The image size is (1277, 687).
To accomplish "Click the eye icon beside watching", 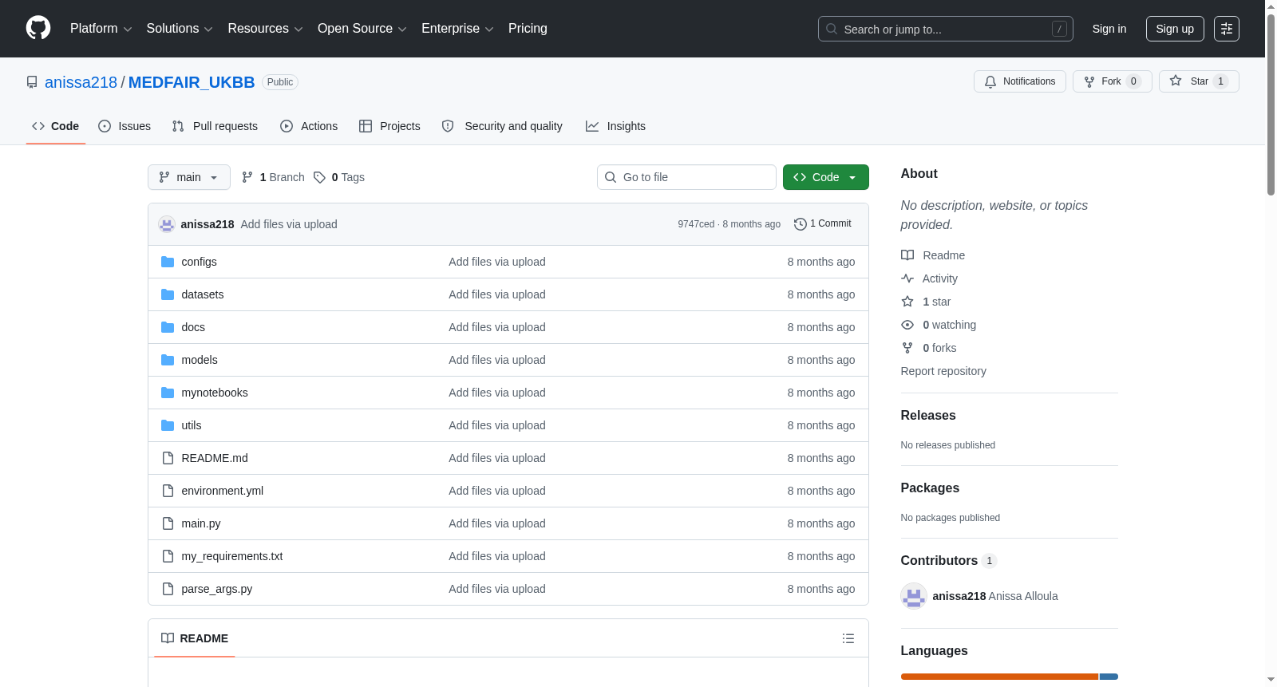I will click(907, 325).
